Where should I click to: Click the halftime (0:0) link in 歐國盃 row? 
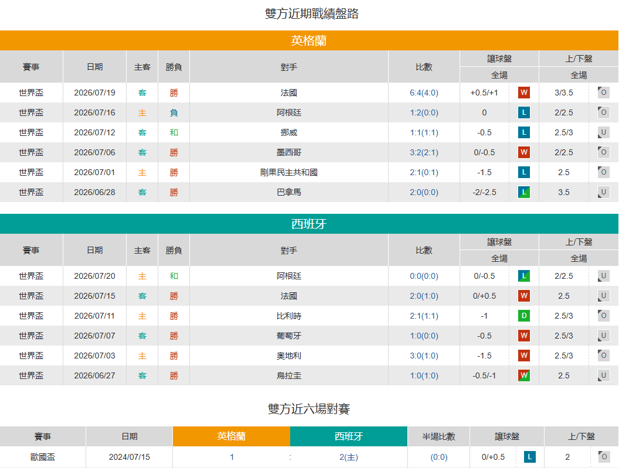pos(439,457)
